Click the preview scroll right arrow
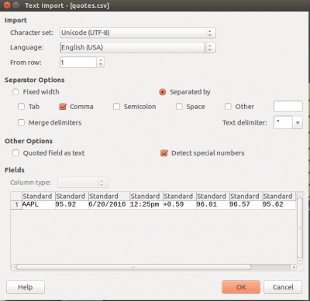This screenshot has width=310, height=301. (x=294, y=267)
